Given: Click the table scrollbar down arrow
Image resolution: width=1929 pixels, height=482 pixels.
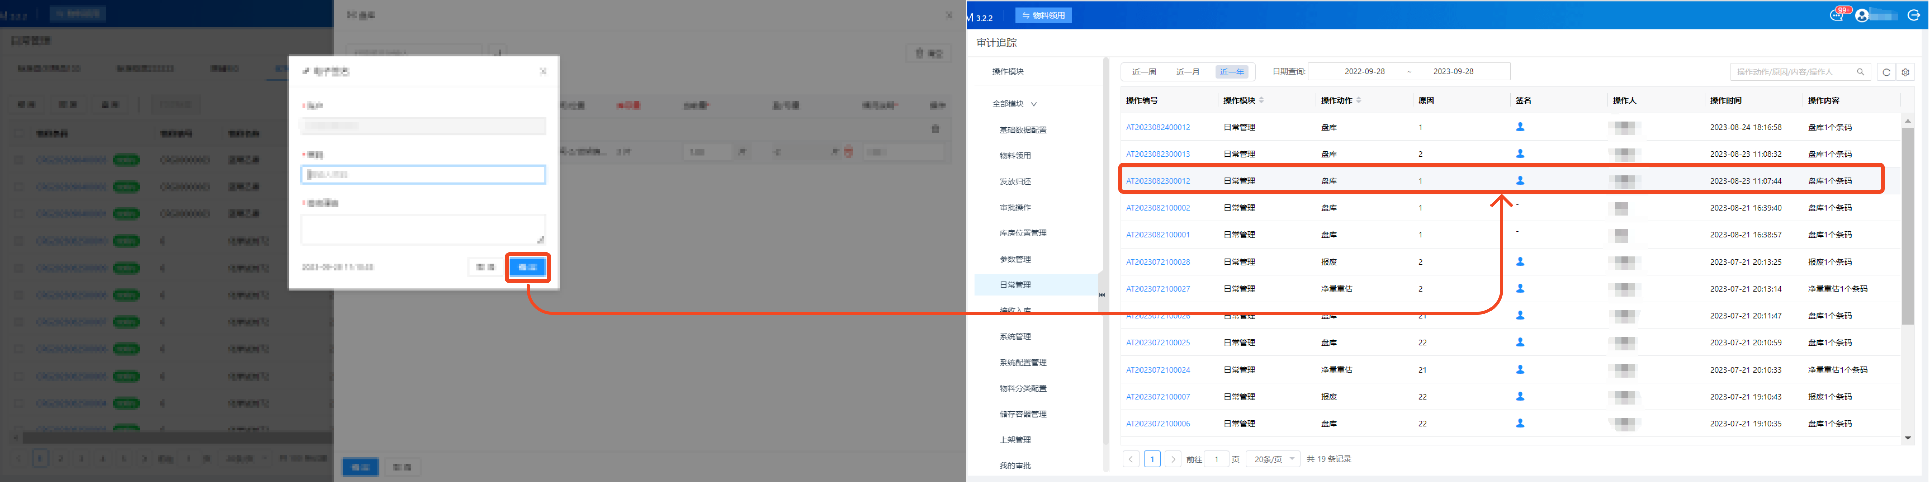Looking at the screenshot, I should click(1907, 438).
